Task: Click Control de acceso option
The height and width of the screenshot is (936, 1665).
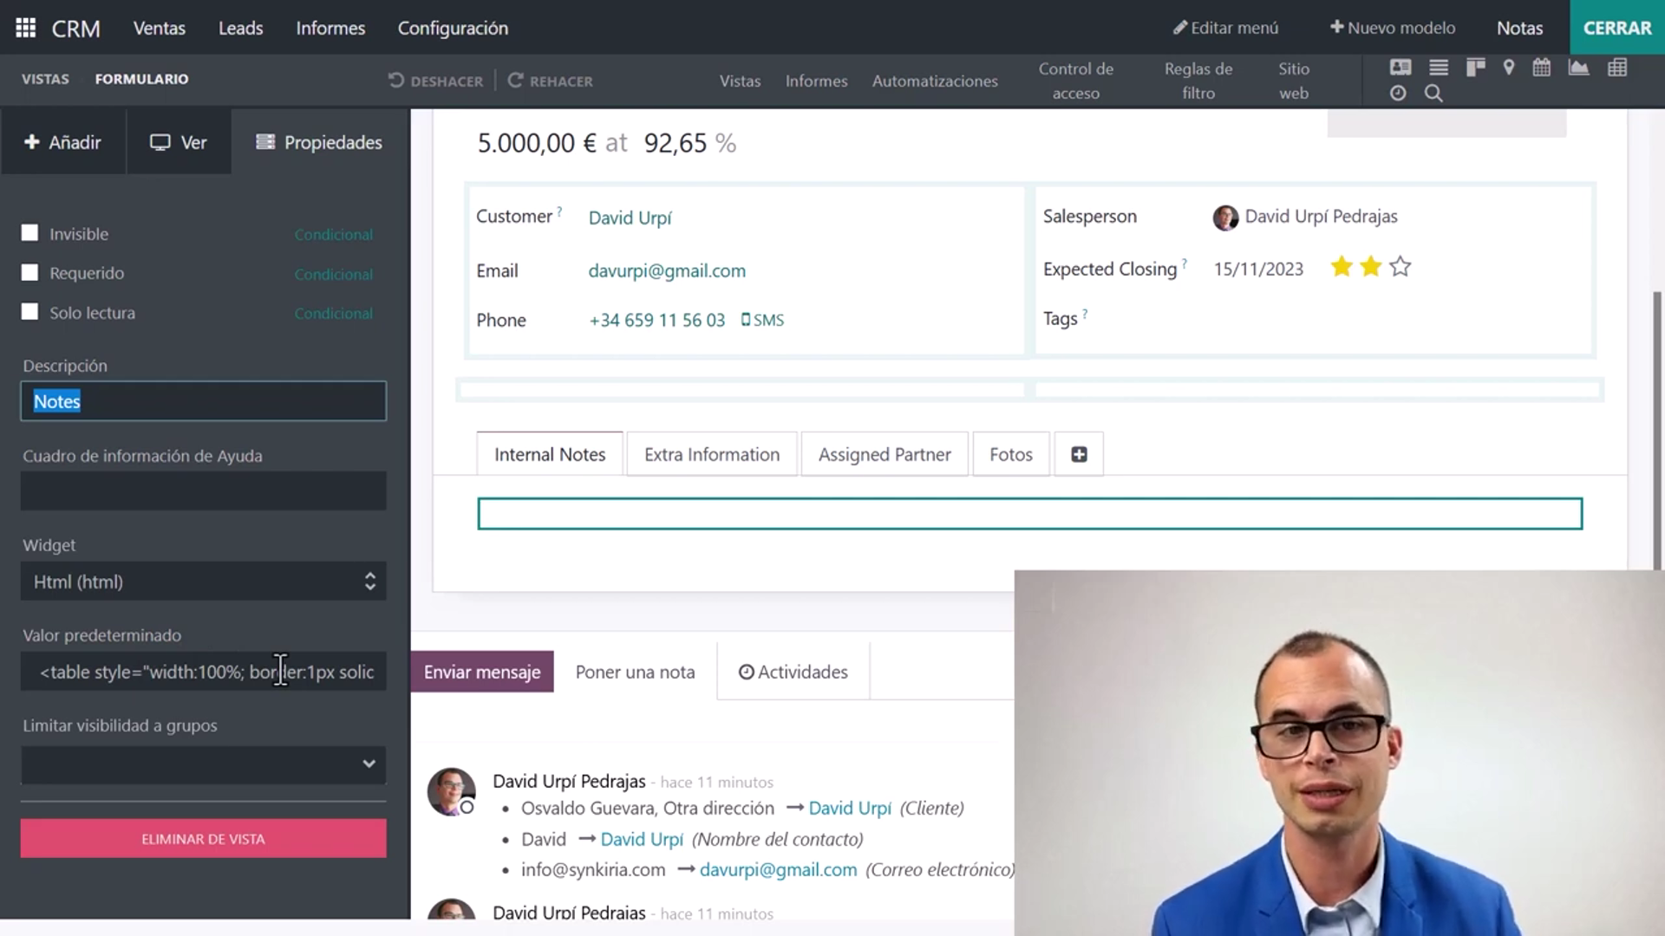Action: click(x=1076, y=81)
